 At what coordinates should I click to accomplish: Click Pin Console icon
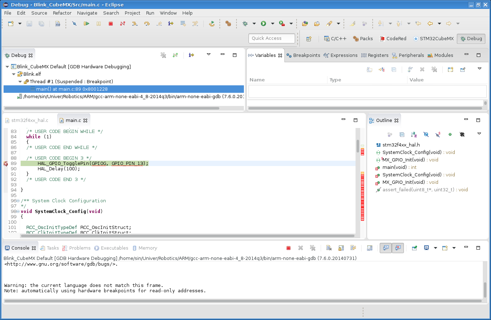415,248
